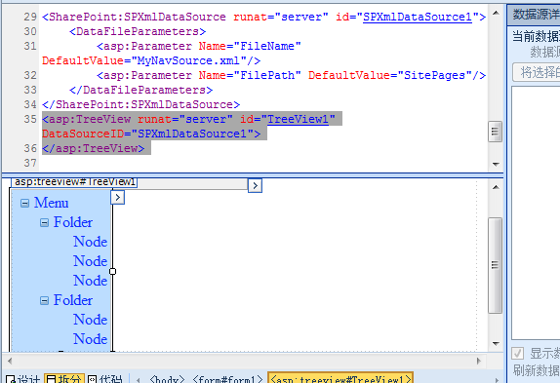
Task: Select the <body> tag in the breadcrumb
Action: tap(167, 379)
